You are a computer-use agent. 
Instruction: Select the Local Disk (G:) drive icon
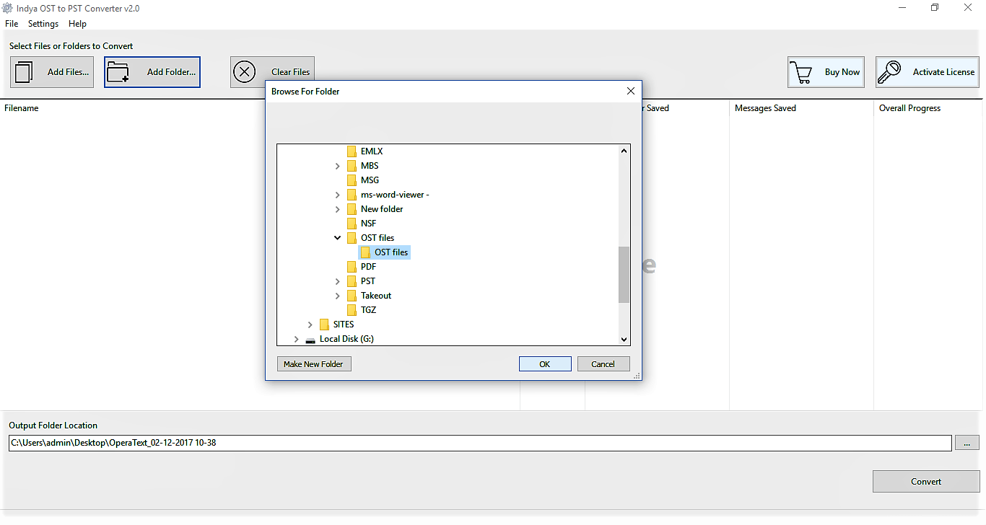click(x=310, y=340)
